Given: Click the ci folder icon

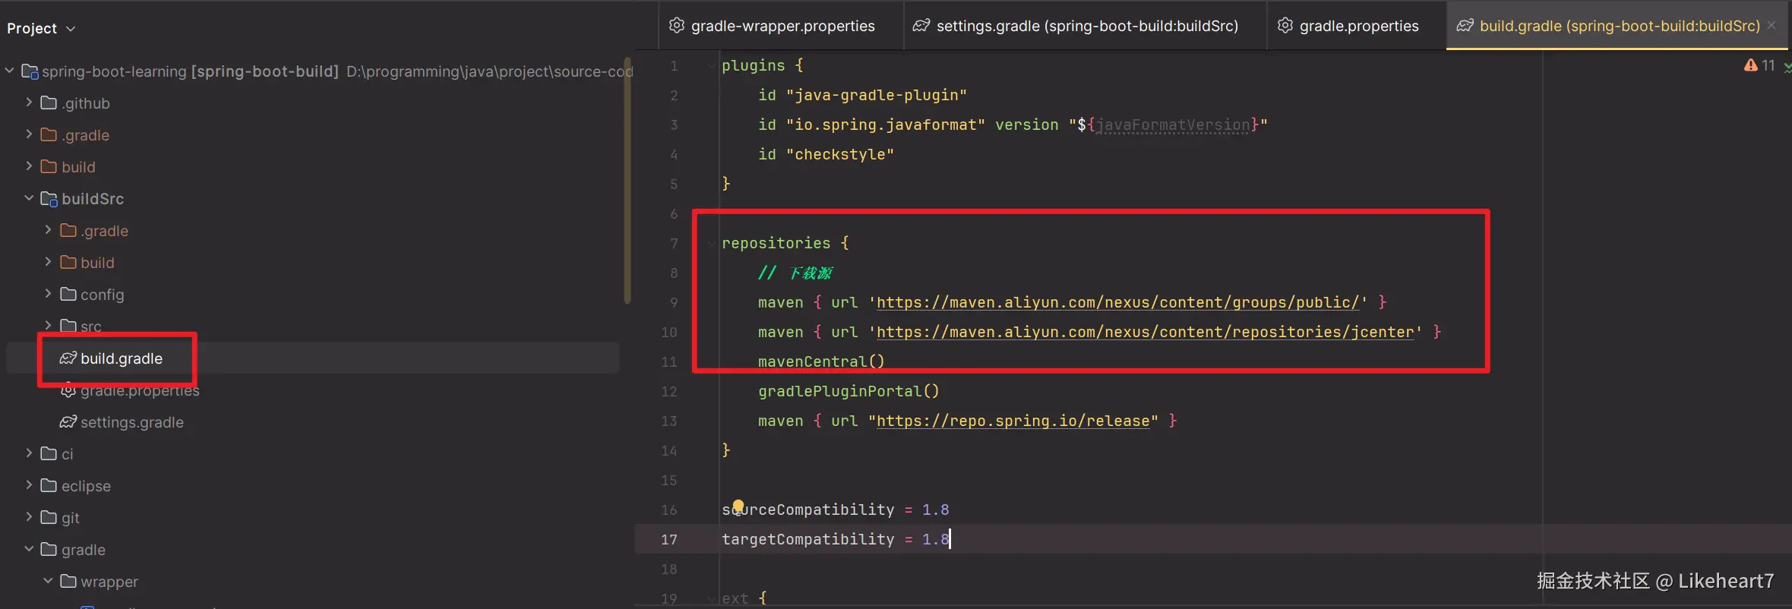Looking at the screenshot, I should point(49,454).
